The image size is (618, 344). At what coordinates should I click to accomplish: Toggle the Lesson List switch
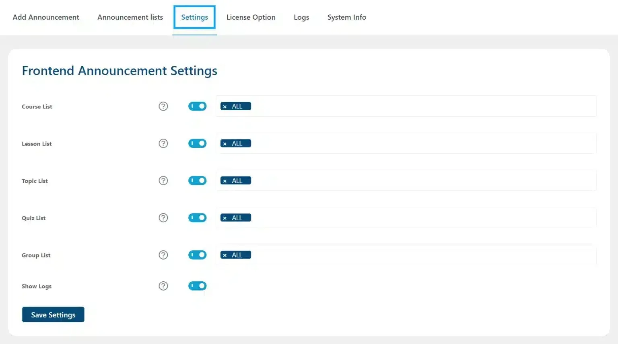[197, 143]
